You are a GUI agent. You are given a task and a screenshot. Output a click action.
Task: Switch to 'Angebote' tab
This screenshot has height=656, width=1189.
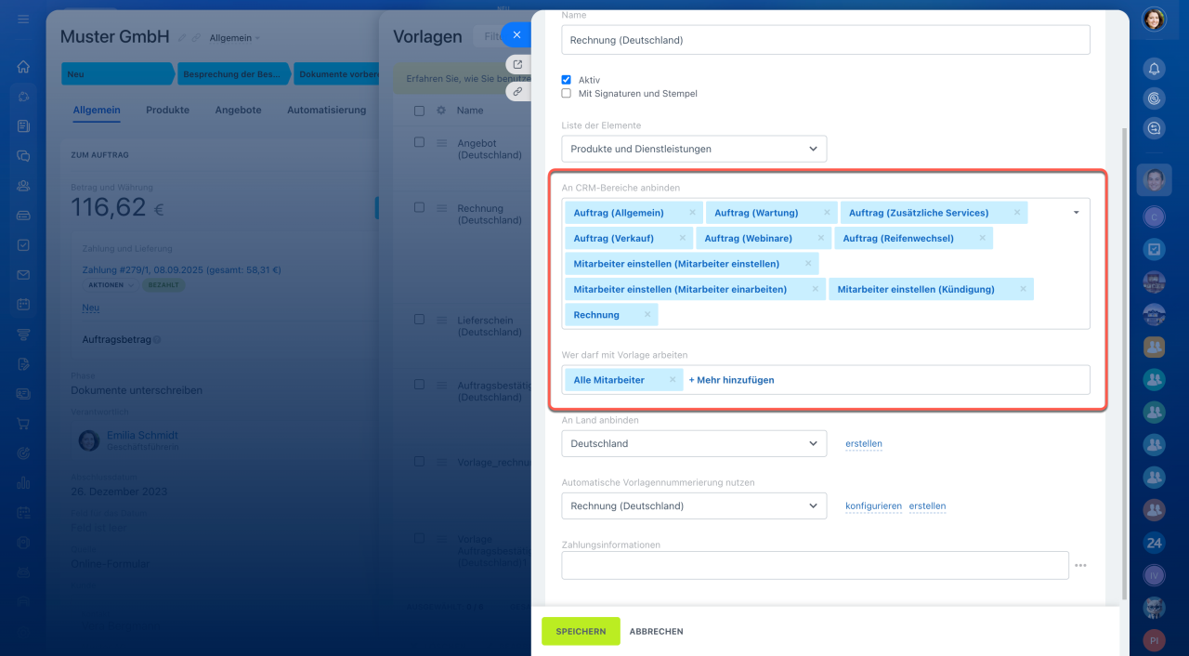coord(238,110)
